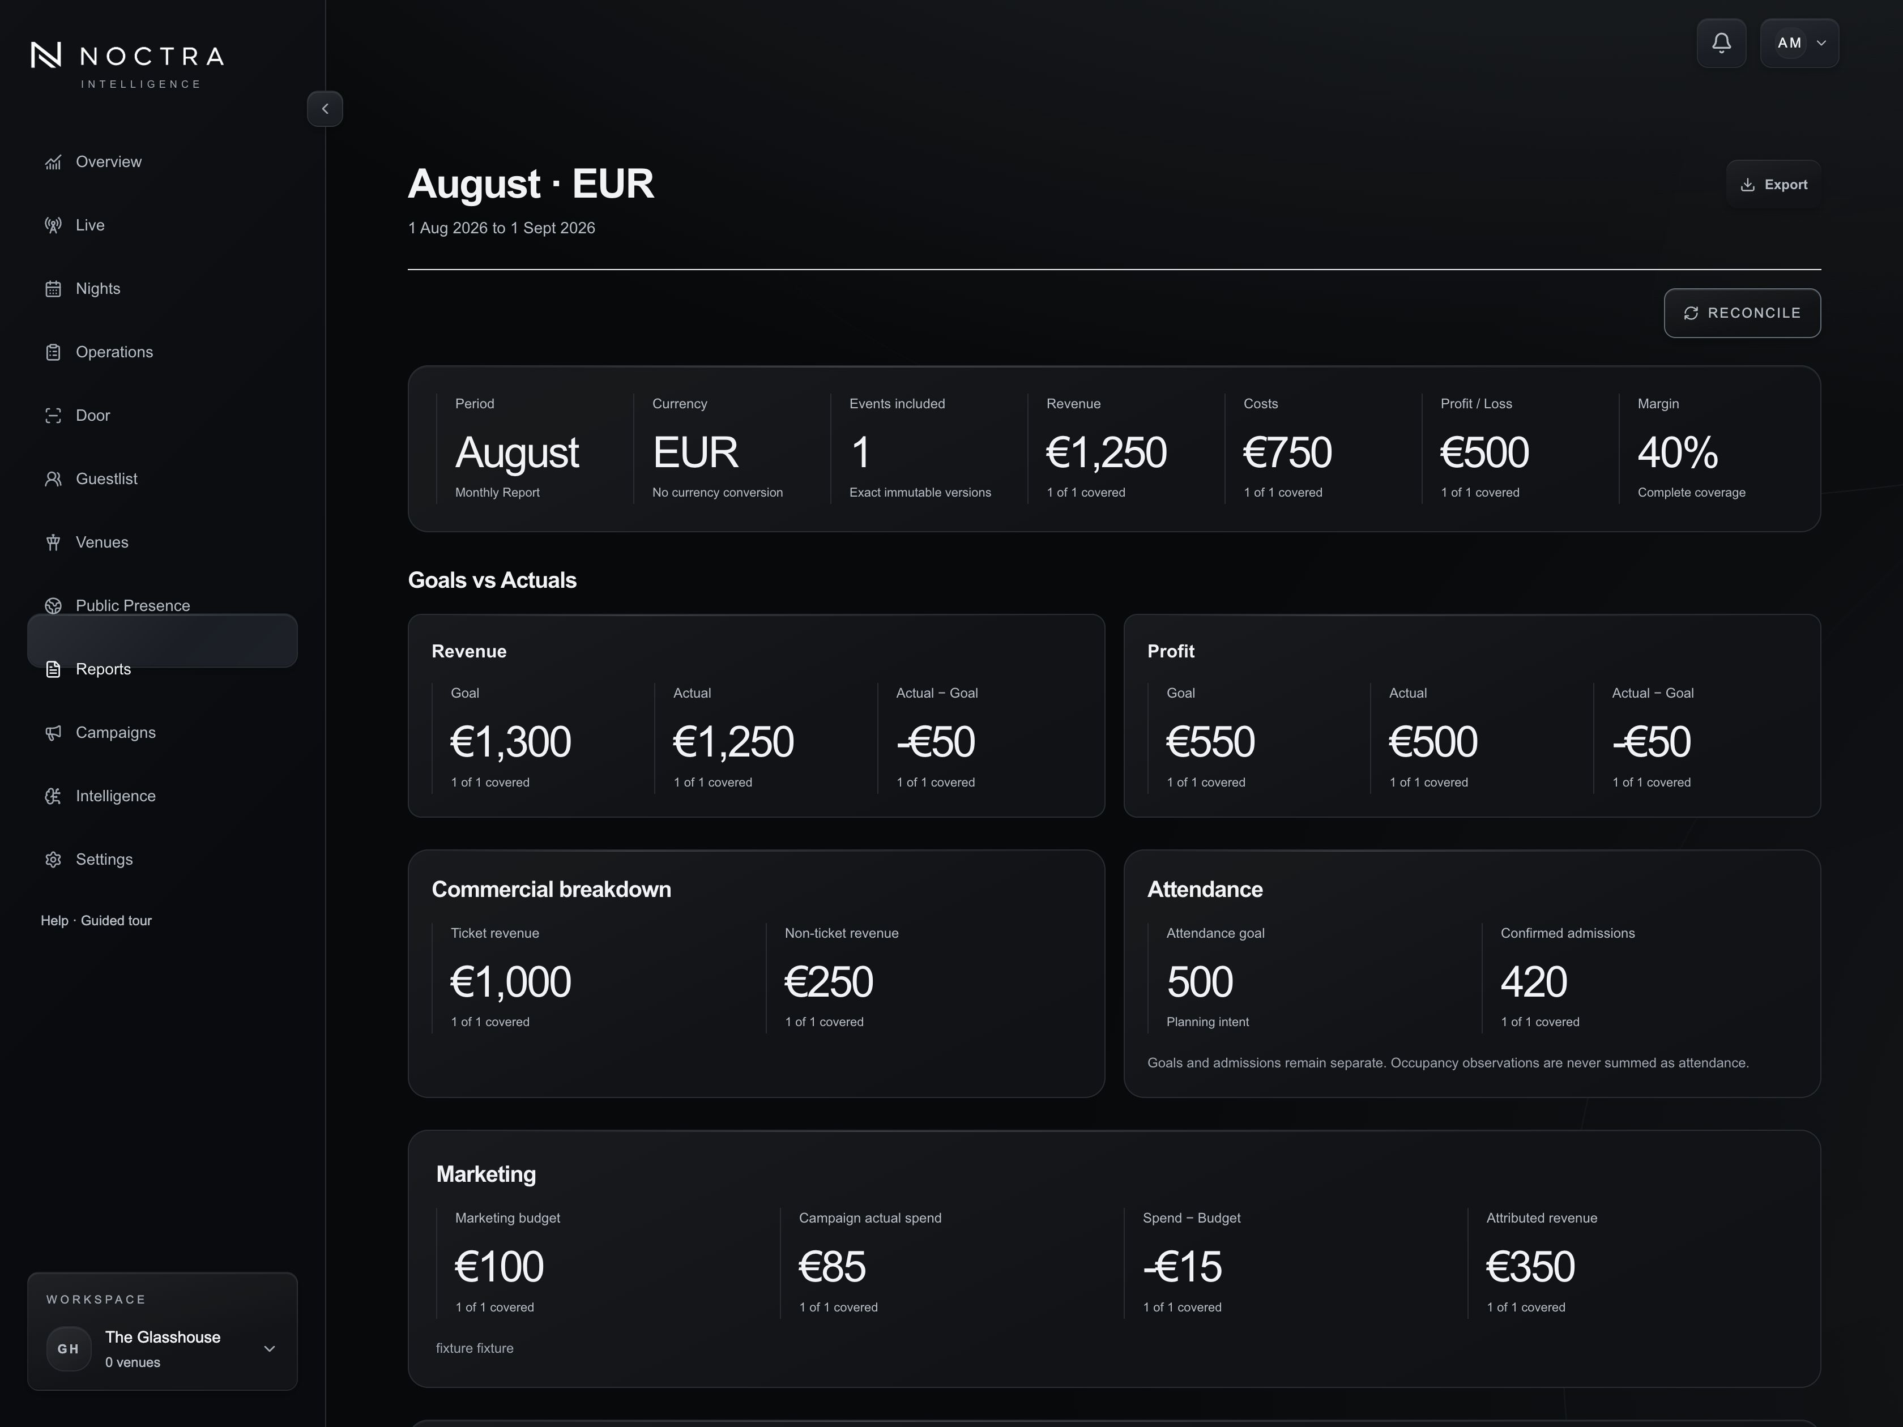
Task: Click the Reconcile button
Action: click(x=1741, y=313)
